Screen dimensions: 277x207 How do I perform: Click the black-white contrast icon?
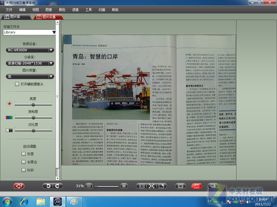[x=9, y=130]
